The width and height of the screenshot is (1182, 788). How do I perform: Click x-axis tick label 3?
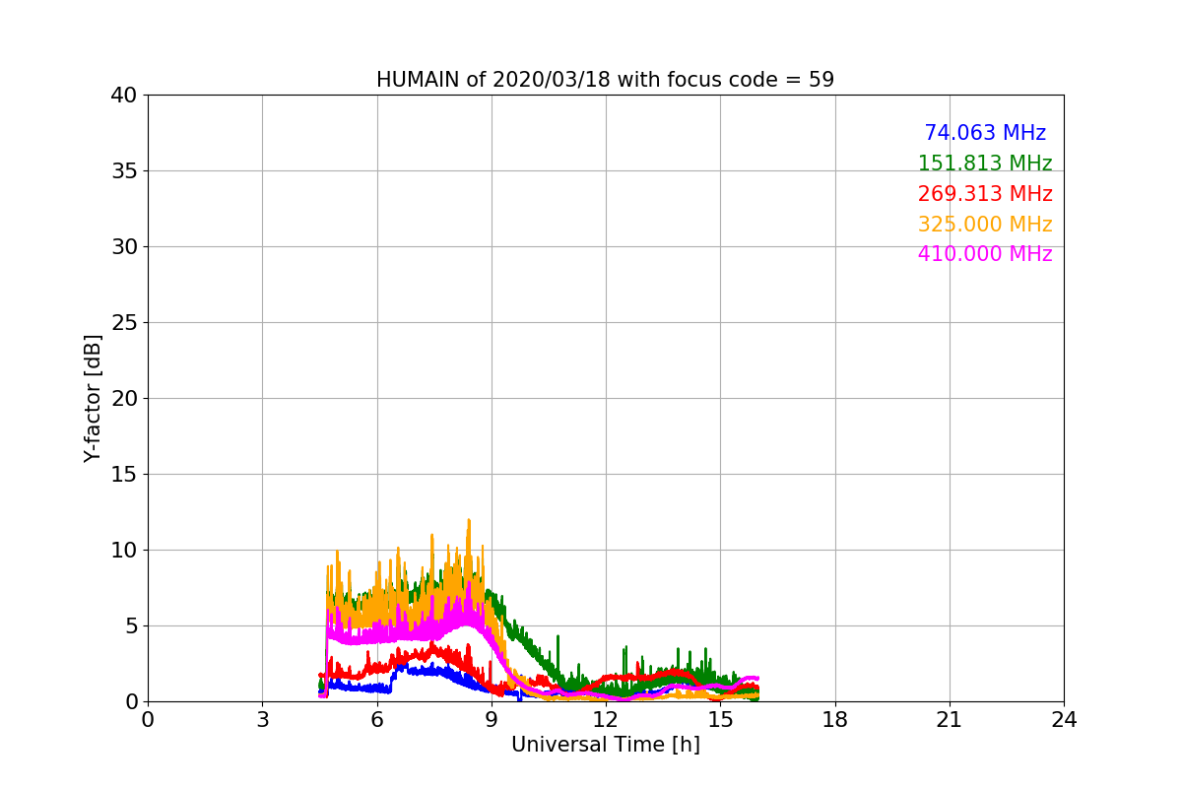pyautogui.click(x=262, y=719)
